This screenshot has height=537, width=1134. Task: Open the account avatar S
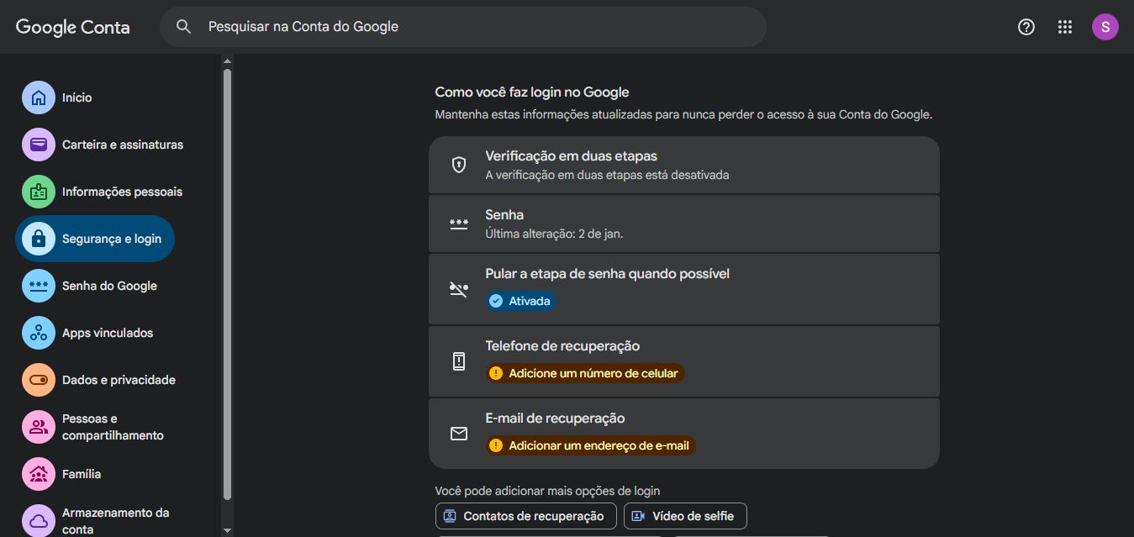pyautogui.click(x=1105, y=27)
